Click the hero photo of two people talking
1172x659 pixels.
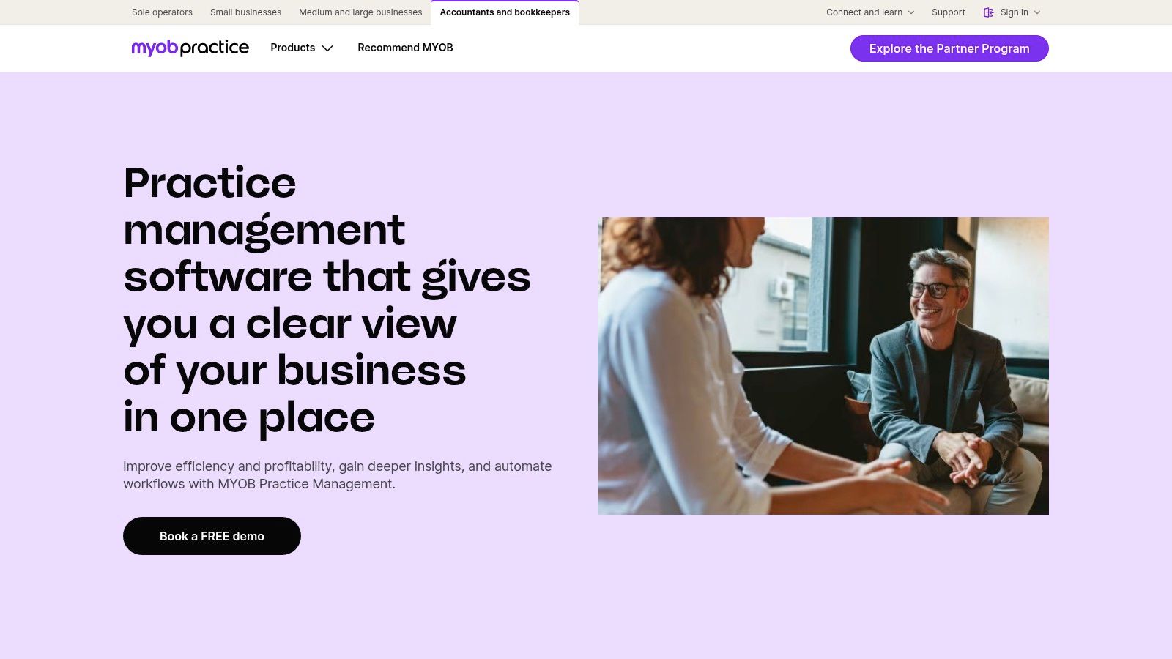pyautogui.click(x=823, y=366)
